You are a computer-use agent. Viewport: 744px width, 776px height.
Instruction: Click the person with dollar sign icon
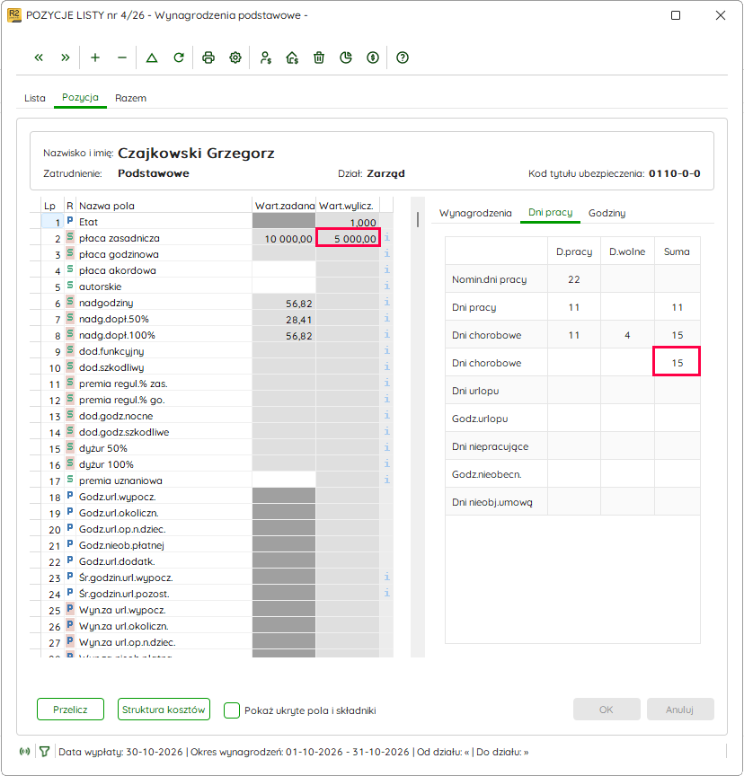pos(266,57)
